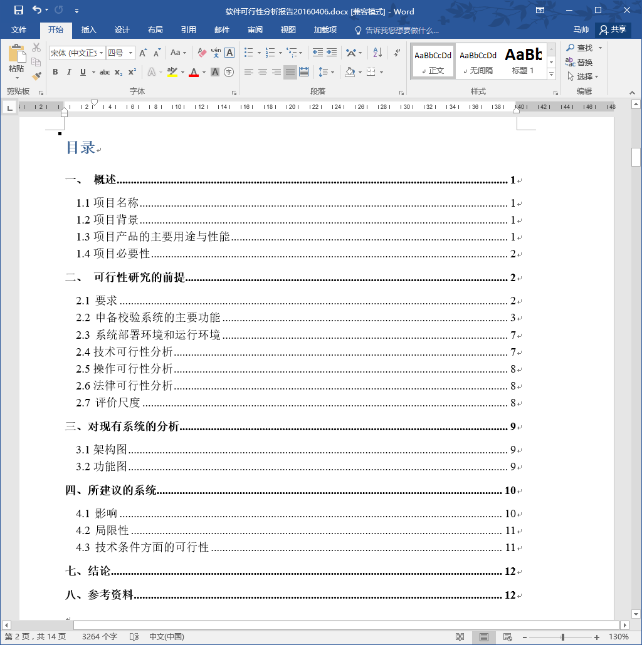This screenshot has width=642, height=645.
Task: Sort the selected paragraphs A to Z
Action: pyautogui.click(x=377, y=53)
